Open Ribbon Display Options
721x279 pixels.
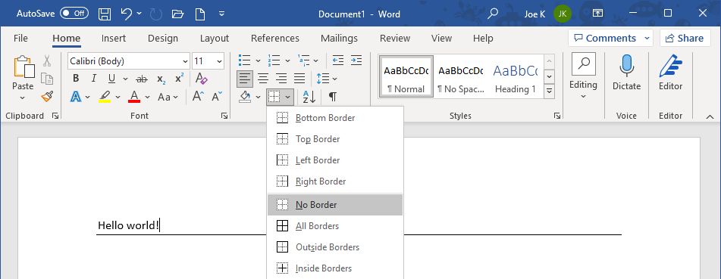(x=597, y=14)
